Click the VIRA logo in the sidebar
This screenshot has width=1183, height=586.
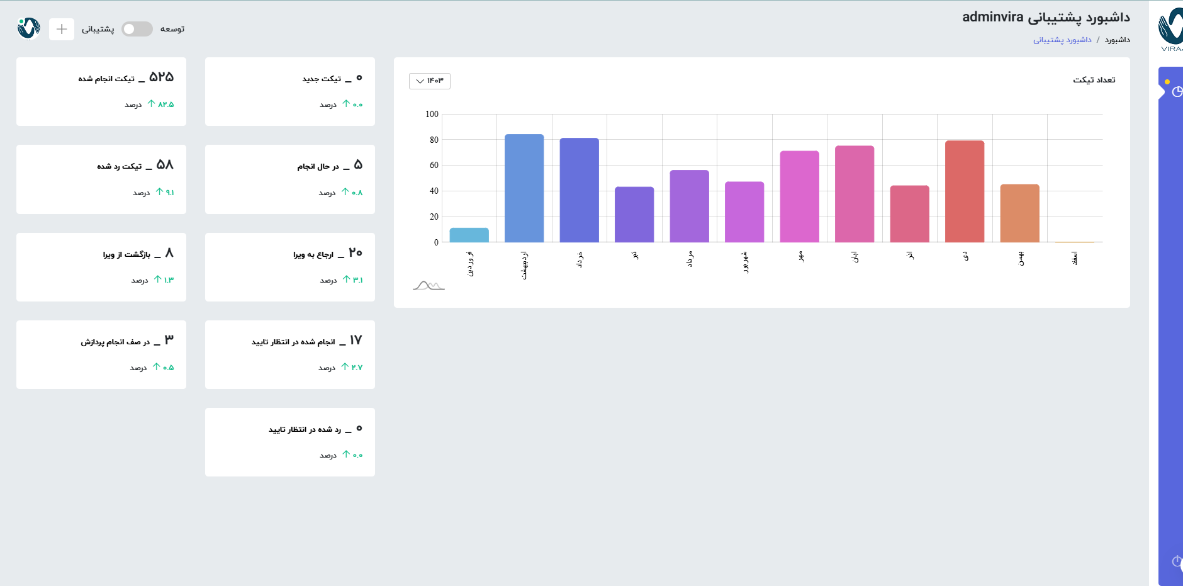click(x=1171, y=30)
